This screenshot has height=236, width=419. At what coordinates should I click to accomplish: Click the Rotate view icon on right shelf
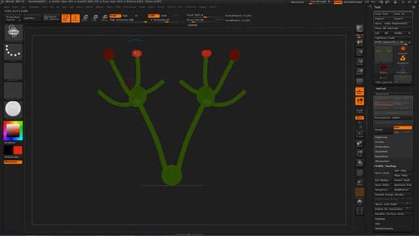click(x=359, y=163)
